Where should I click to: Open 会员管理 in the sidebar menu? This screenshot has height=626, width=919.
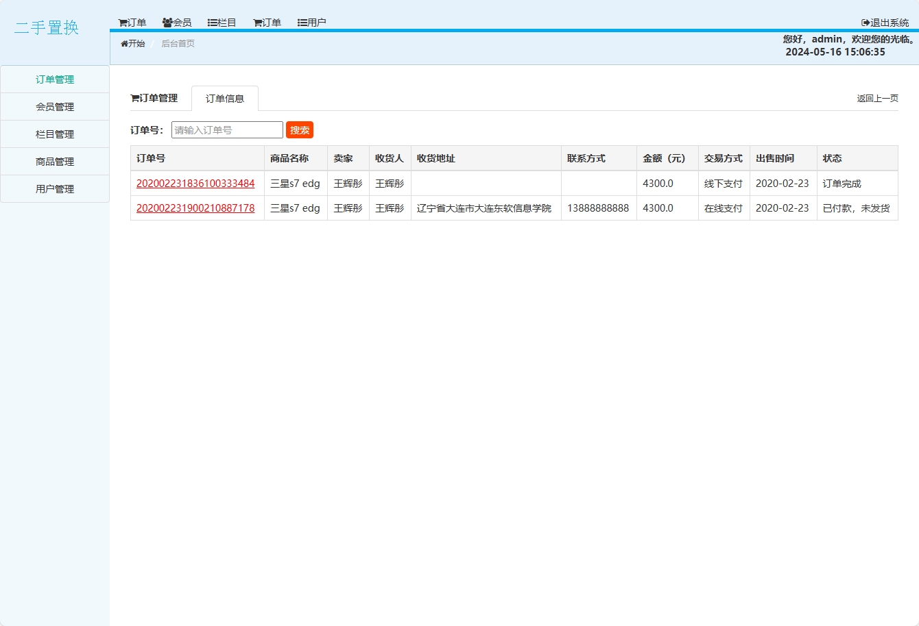55,107
